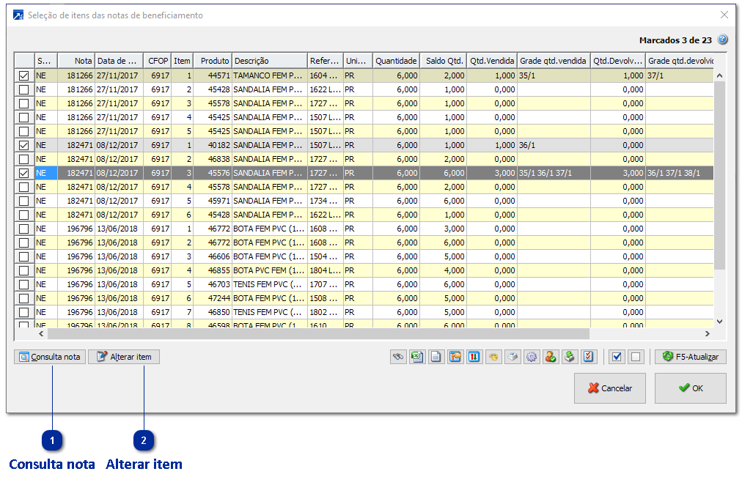Check the row for product 46838
Viewport: 753px width, 485px height.
[24, 159]
